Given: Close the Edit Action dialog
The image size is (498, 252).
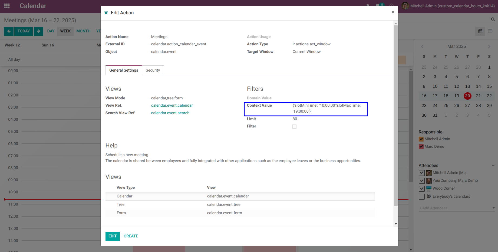Looking at the screenshot, I should (393, 12).
